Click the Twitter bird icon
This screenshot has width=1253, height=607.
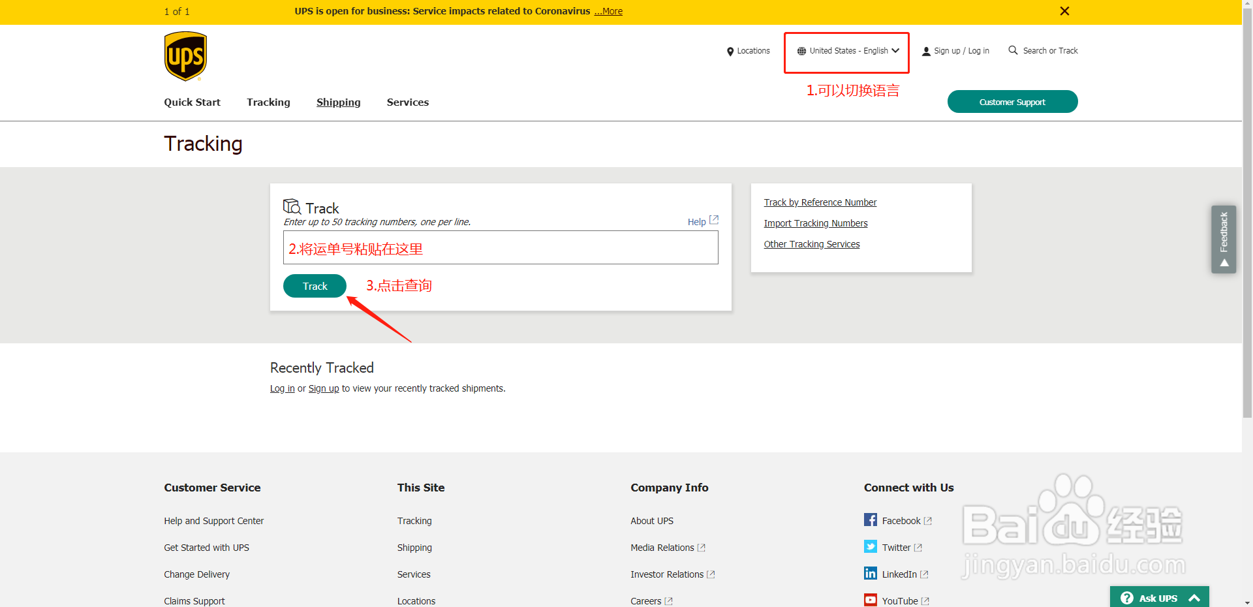click(871, 546)
